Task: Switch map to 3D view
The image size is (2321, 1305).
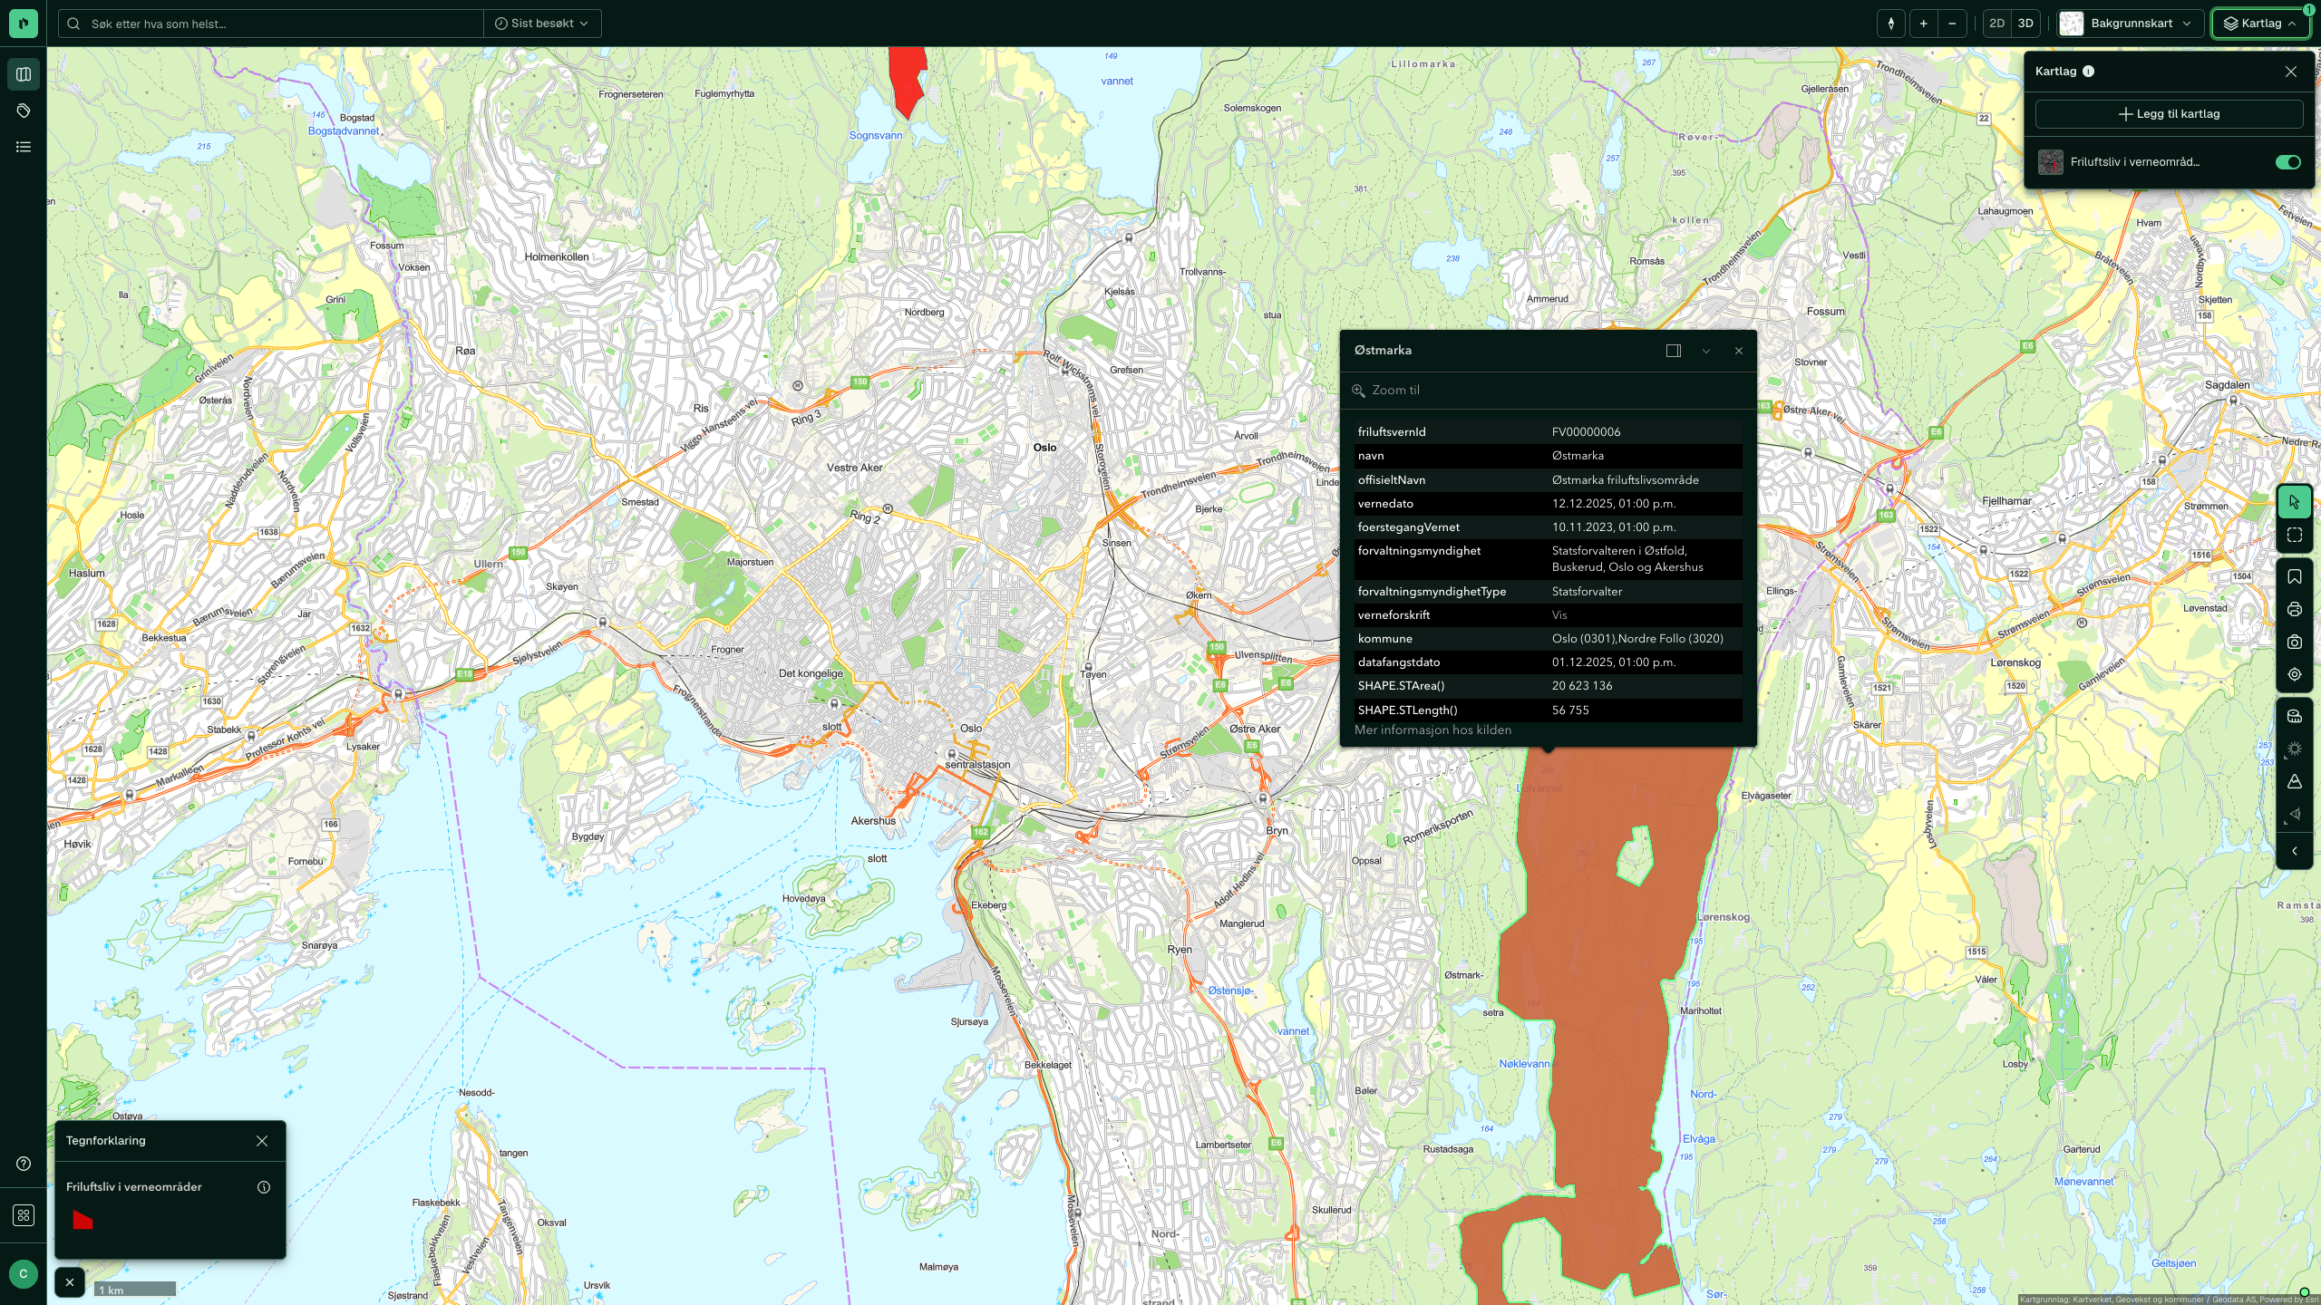Action: [2025, 24]
